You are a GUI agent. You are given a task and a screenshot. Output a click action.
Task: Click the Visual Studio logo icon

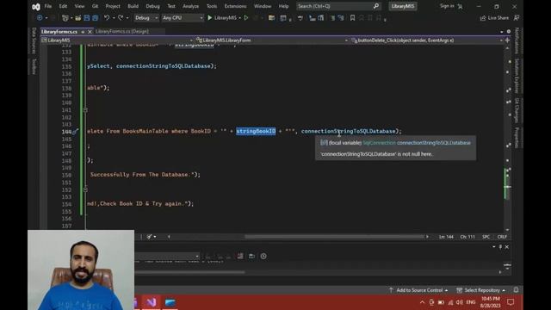[x=36, y=6]
